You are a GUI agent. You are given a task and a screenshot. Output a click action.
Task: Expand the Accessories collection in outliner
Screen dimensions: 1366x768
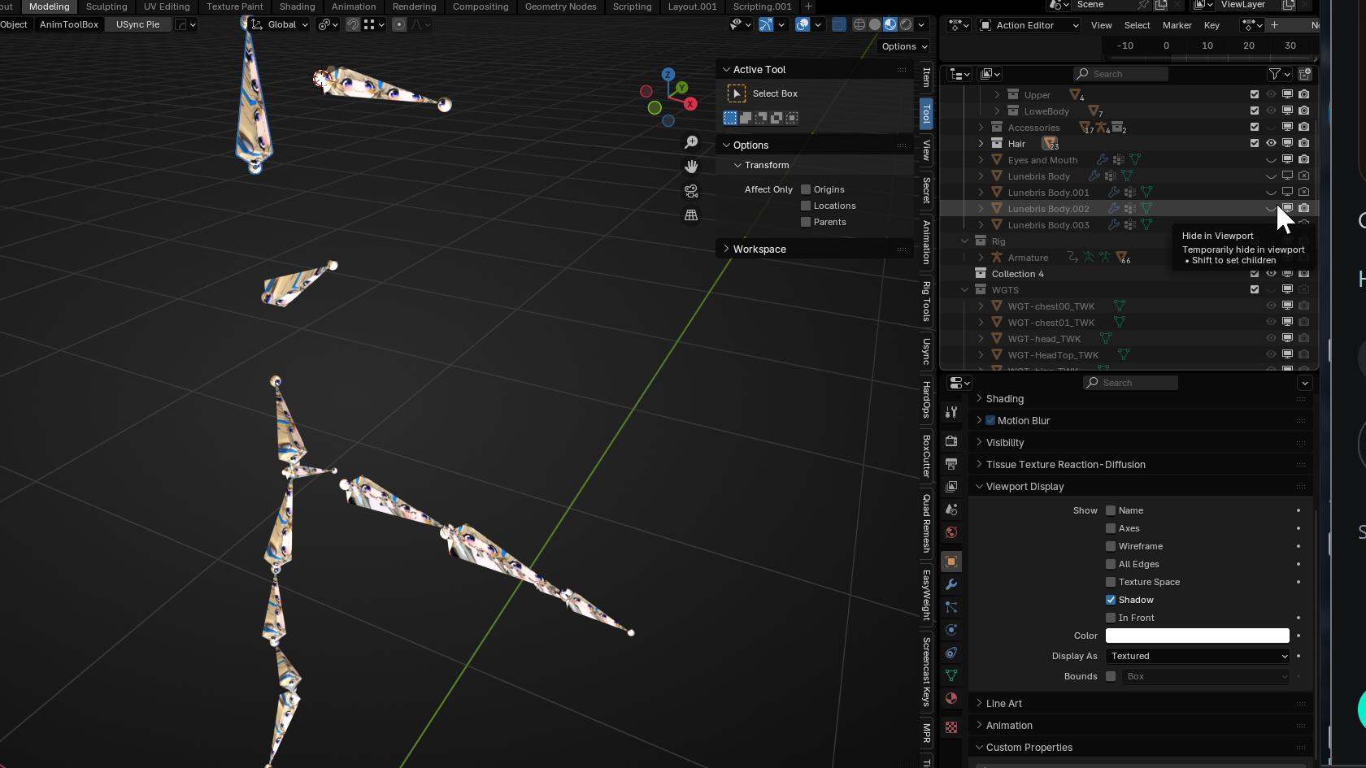click(981, 128)
